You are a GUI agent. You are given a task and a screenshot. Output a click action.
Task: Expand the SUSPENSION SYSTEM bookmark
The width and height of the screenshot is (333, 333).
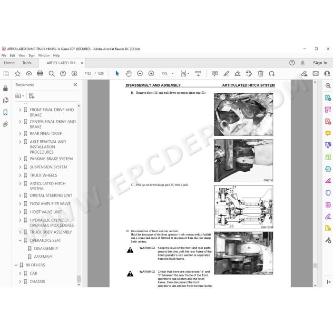click(x=20, y=167)
